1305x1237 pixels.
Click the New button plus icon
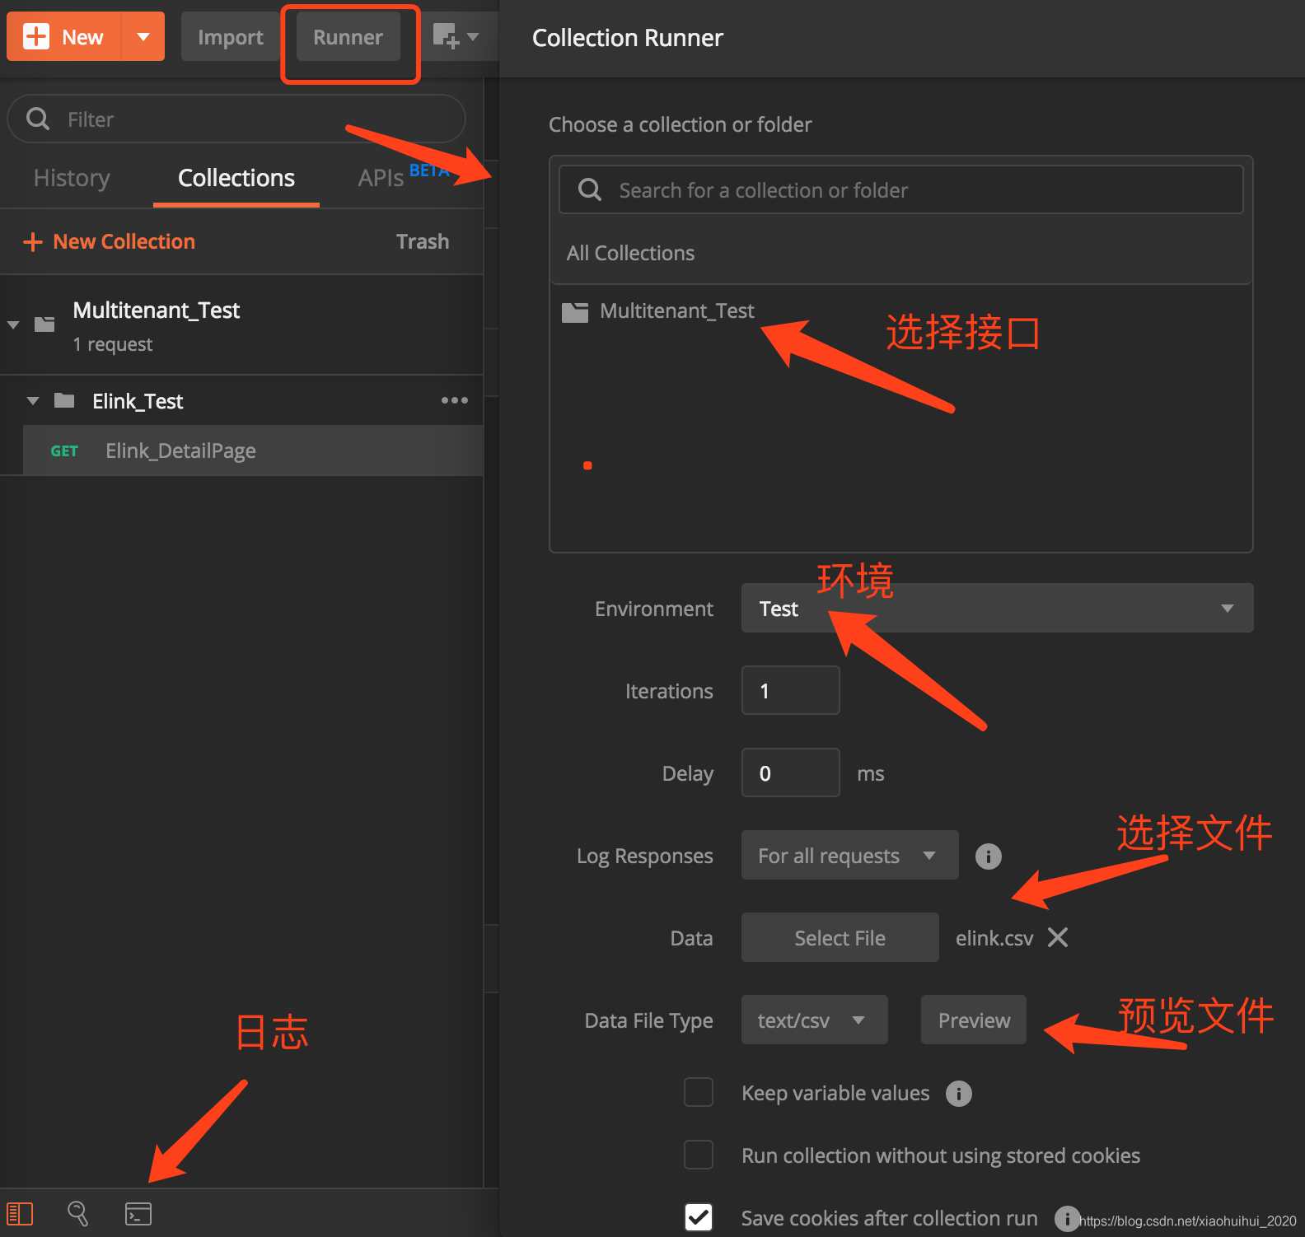(36, 36)
